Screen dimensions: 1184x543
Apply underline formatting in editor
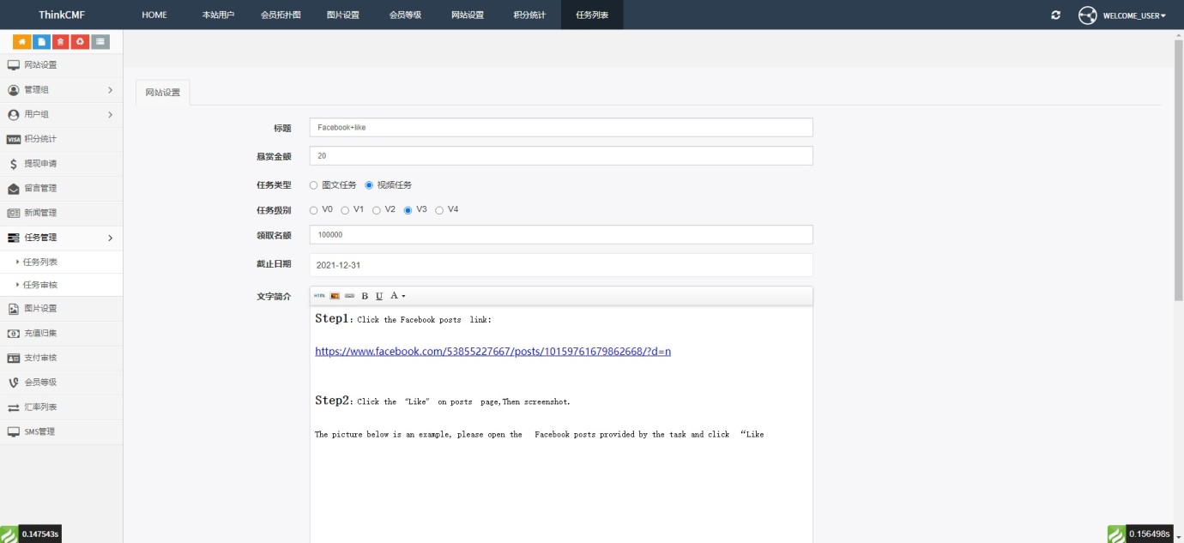379,296
